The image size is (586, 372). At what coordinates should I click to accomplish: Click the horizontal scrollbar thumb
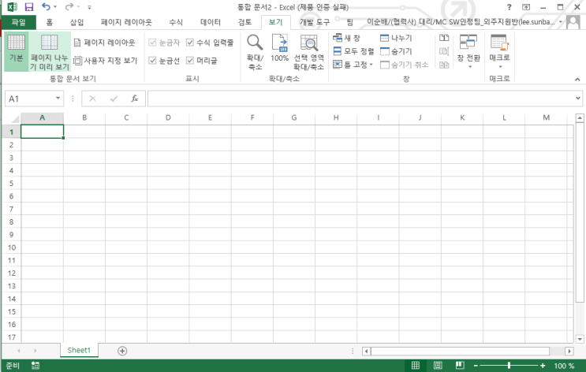click(460, 351)
